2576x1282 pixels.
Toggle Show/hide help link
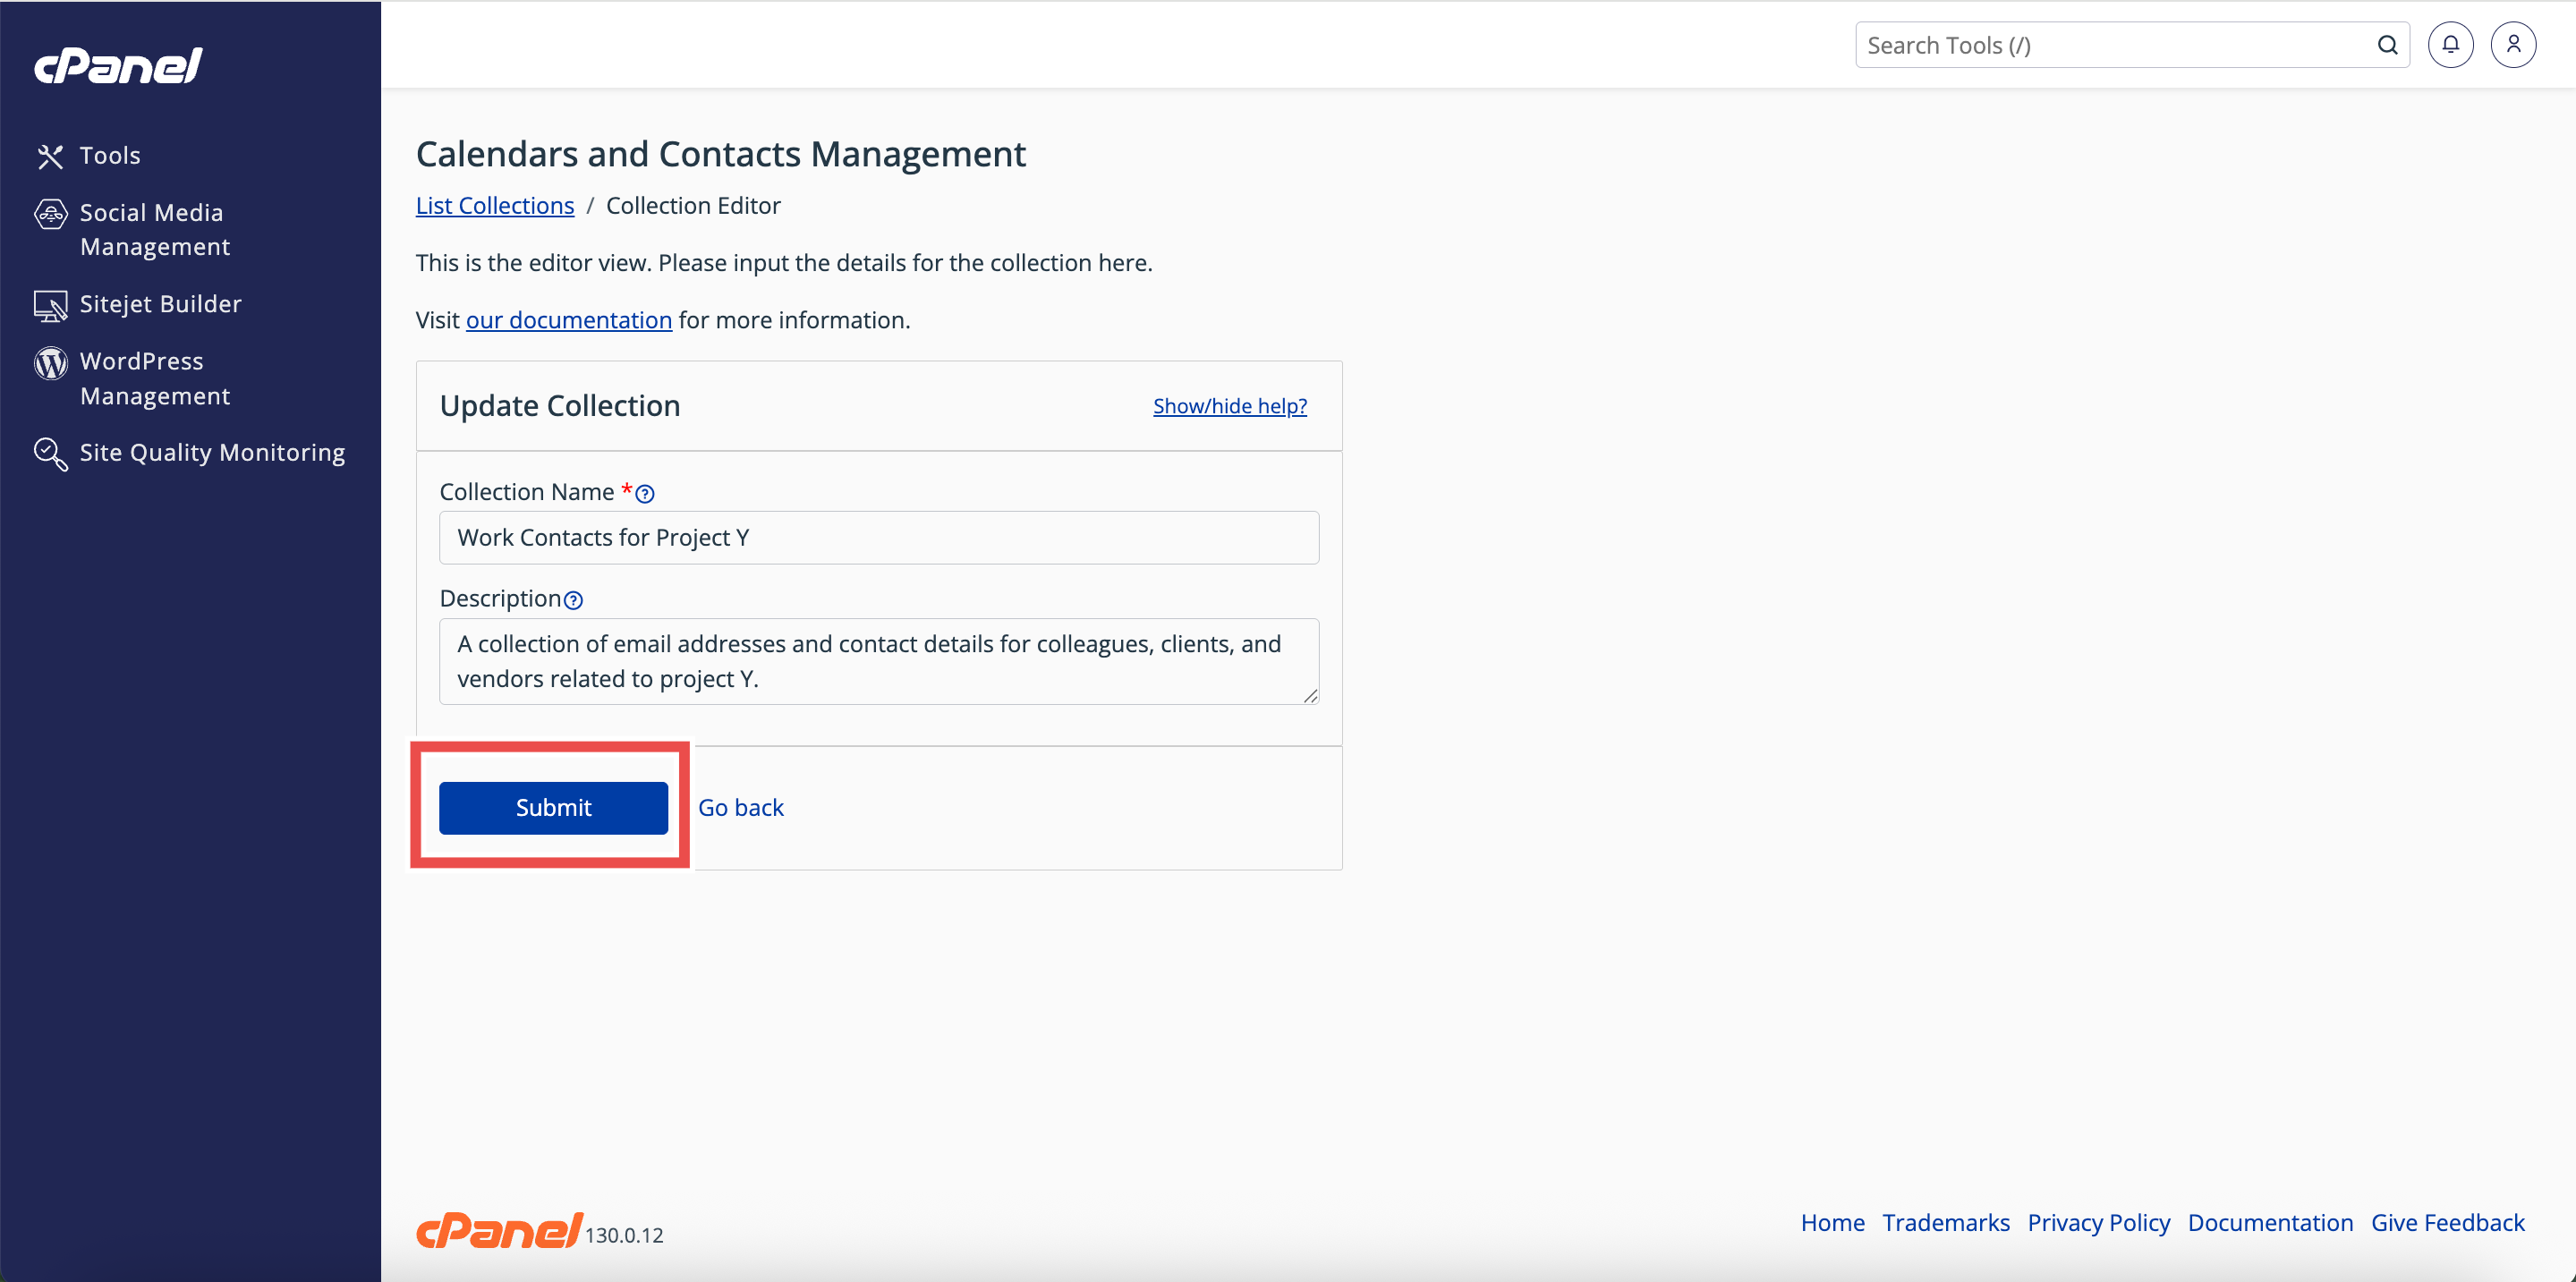1229,406
